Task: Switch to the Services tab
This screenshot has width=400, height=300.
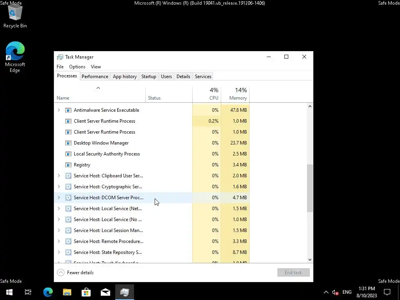Action: [x=203, y=77]
